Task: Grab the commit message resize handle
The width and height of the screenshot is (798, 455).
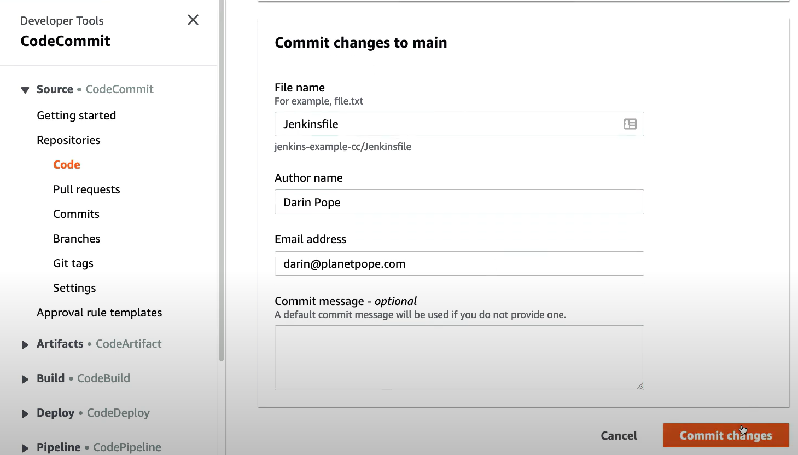Action: point(640,386)
